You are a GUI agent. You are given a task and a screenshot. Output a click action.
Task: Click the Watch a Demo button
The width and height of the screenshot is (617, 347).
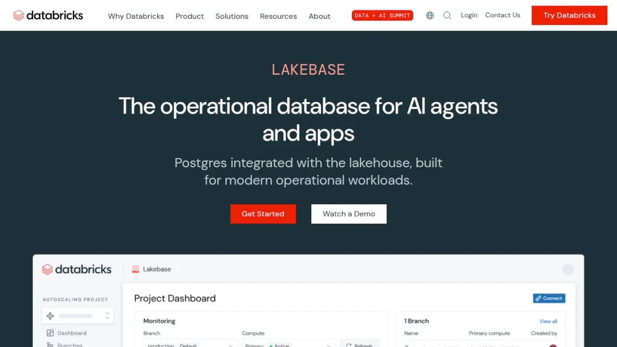348,214
